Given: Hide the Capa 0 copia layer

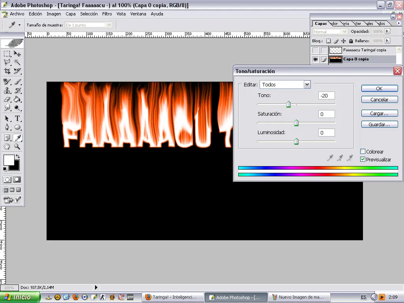Looking at the screenshot, I should (315, 60).
